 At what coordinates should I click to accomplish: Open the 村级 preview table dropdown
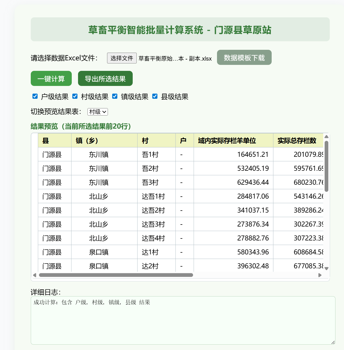point(97,112)
